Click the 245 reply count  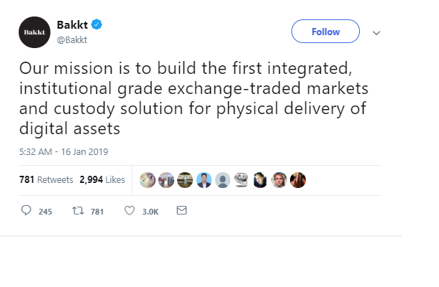point(45,212)
